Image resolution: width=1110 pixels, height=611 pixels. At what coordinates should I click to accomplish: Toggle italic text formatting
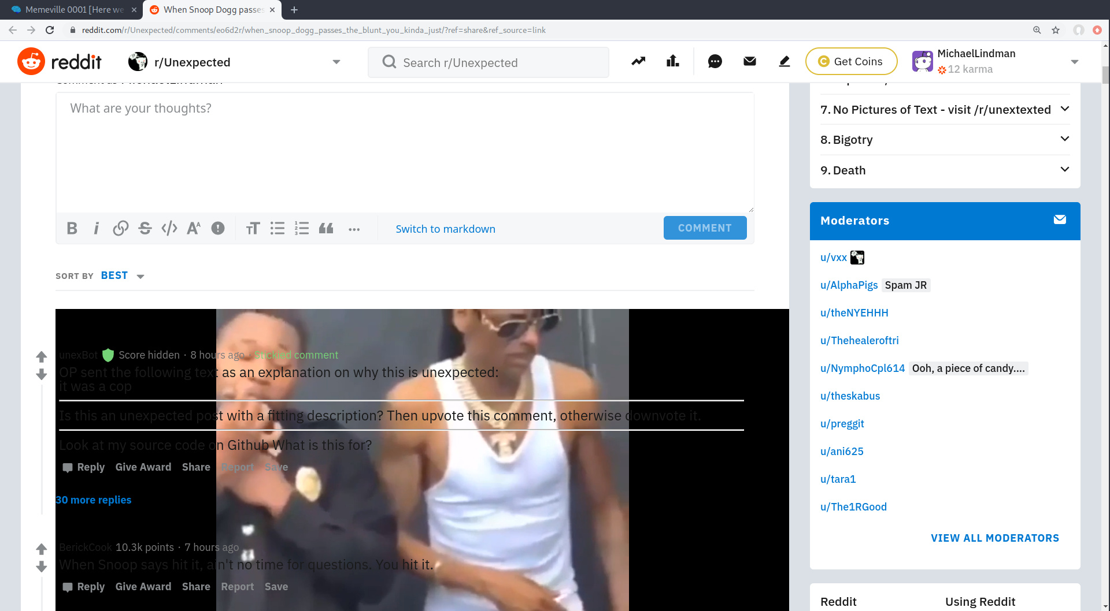click(97, 229)
